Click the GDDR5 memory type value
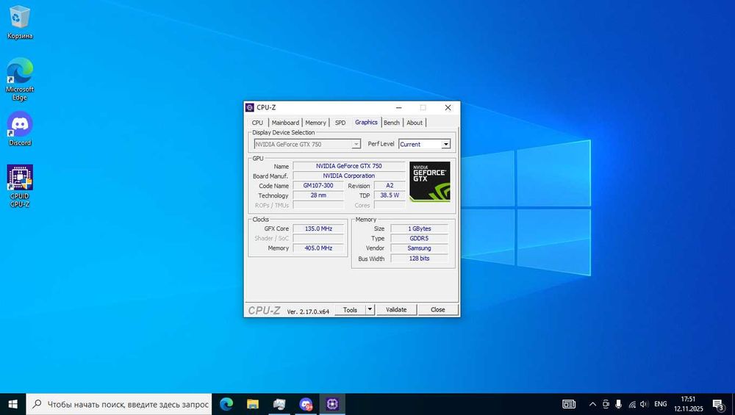735x415 pixels. 419,239
